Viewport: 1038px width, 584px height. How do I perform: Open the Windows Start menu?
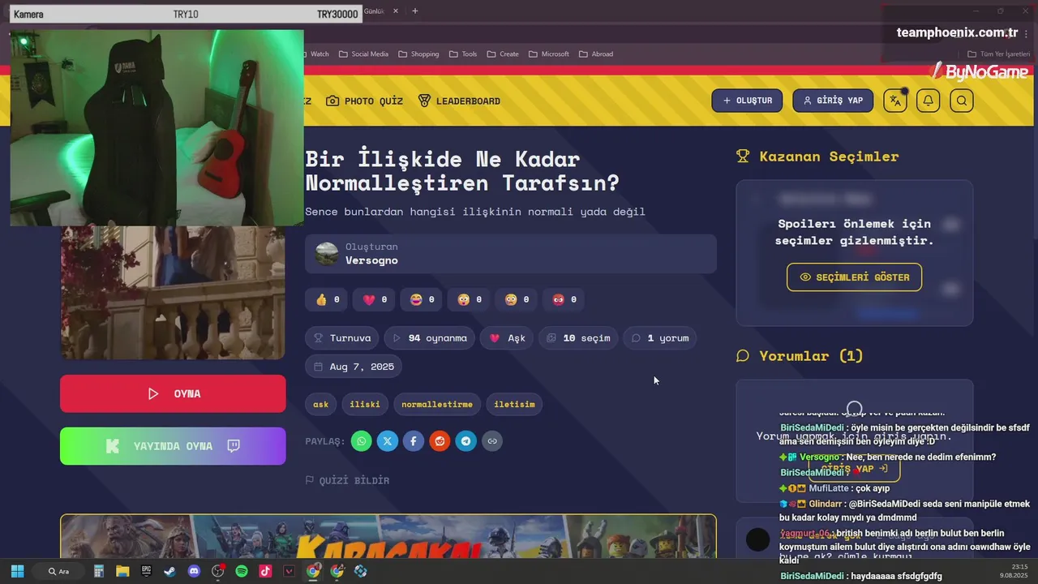pyautogui.click(x=17, y=571)
